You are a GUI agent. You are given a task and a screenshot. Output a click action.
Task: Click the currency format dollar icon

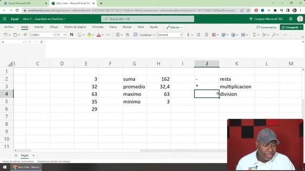188,35
